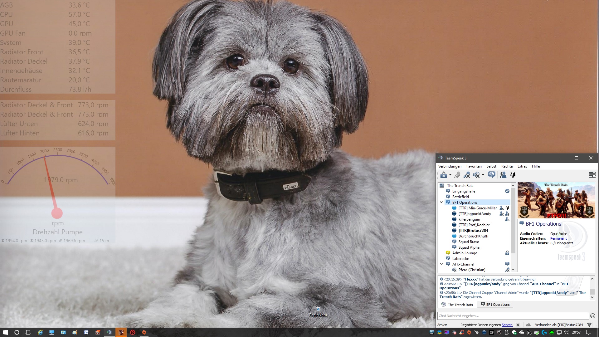Toggle mute speakers in toolbar
Screen dimensions: 599x337
coord(476,175)
